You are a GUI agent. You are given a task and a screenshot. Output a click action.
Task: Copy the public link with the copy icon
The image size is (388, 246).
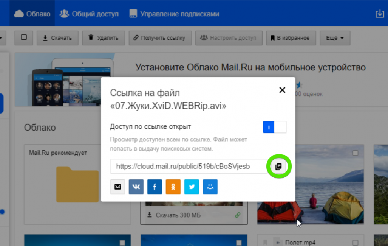278,167
